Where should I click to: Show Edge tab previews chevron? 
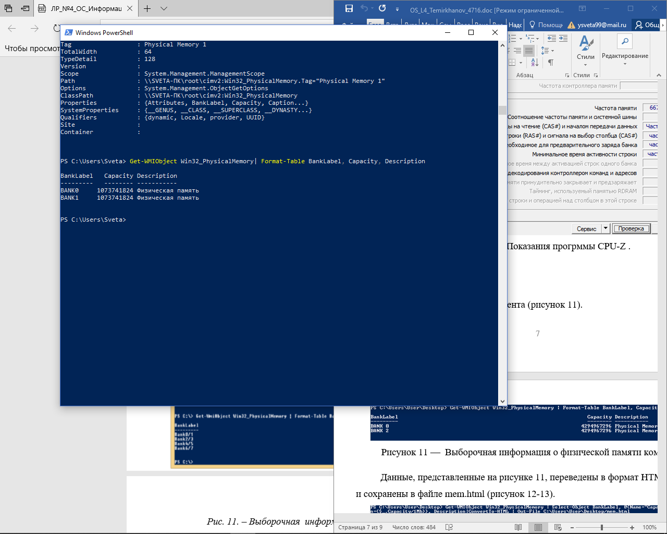click(x=164, y=8)
